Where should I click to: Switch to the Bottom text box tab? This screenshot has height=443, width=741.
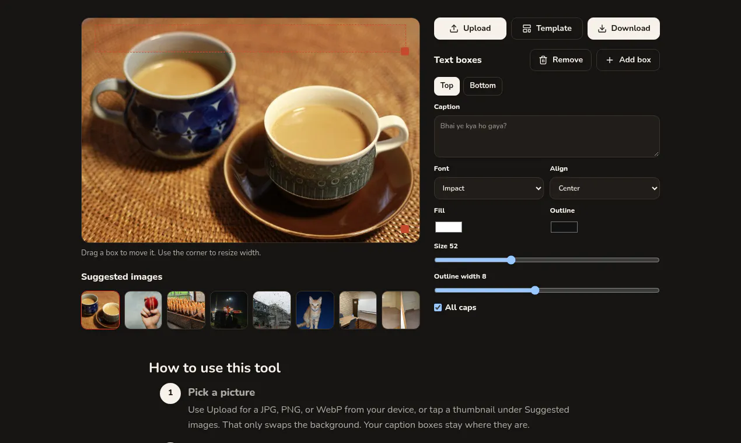pyautogui.click(x=483, y=86)
